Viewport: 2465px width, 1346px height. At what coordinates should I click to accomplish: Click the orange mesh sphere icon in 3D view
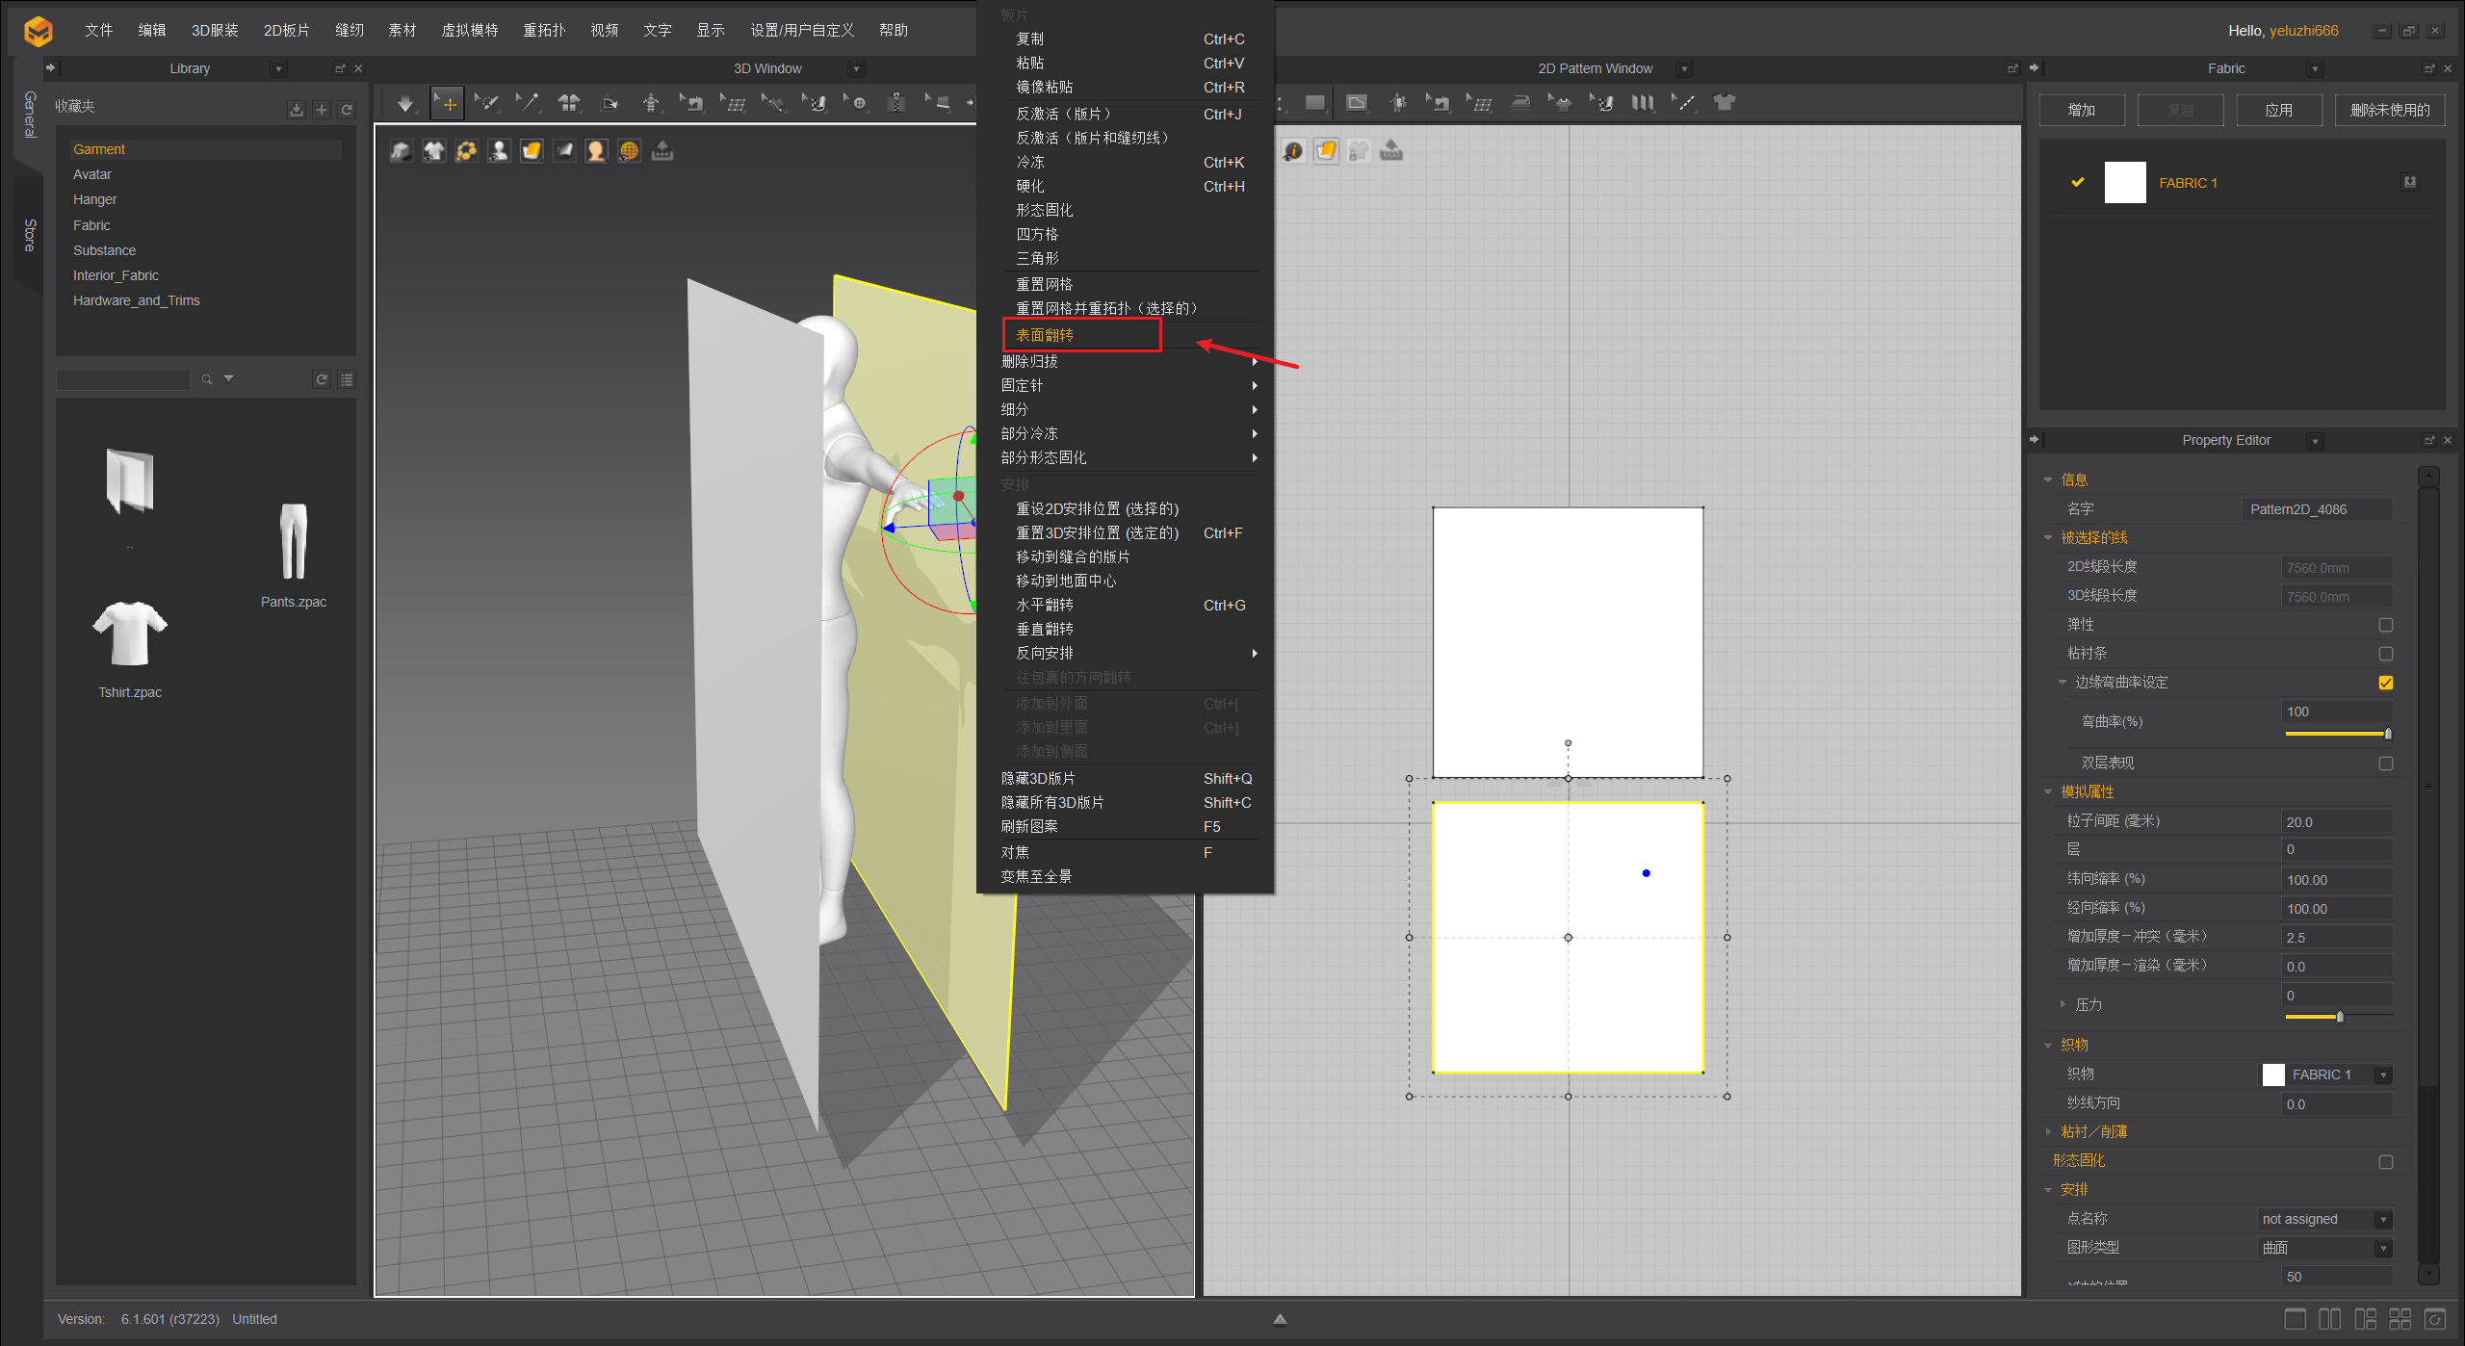coord(629,151)
